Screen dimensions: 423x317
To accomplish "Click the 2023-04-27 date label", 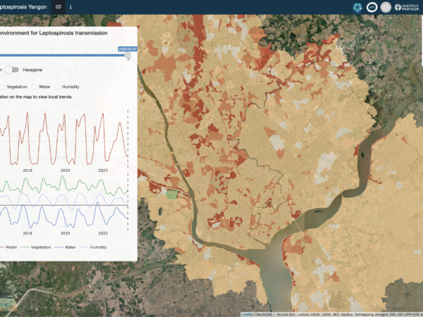I will click(128, 49).
